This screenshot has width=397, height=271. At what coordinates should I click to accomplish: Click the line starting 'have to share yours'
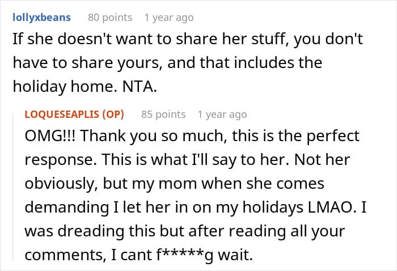click(167, 63)
